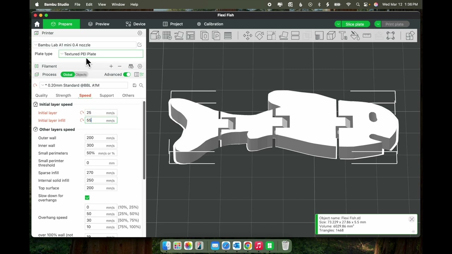Click the Arrange all objects icon

click(x=190, y=35)
